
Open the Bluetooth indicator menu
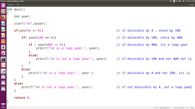coord(177,1)
